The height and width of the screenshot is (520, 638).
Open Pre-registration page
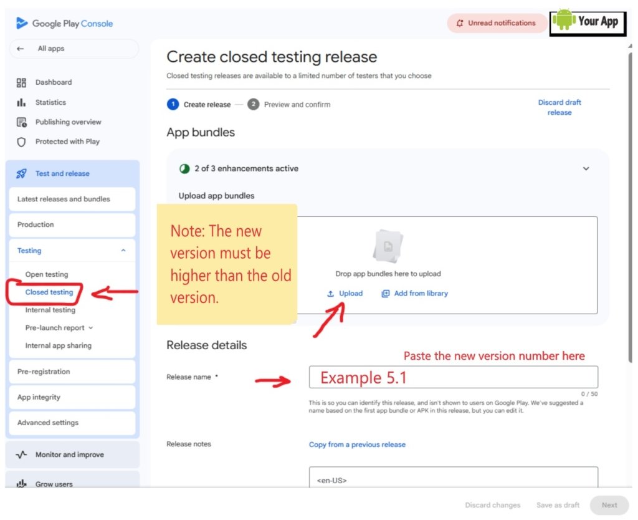(72, 372)
